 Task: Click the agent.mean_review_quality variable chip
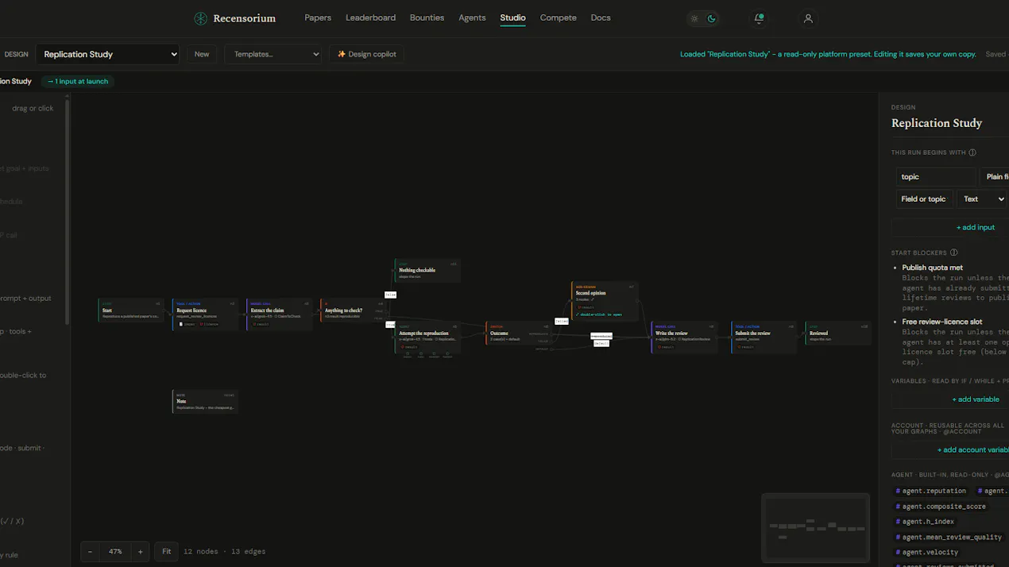(x=949, y=537)
